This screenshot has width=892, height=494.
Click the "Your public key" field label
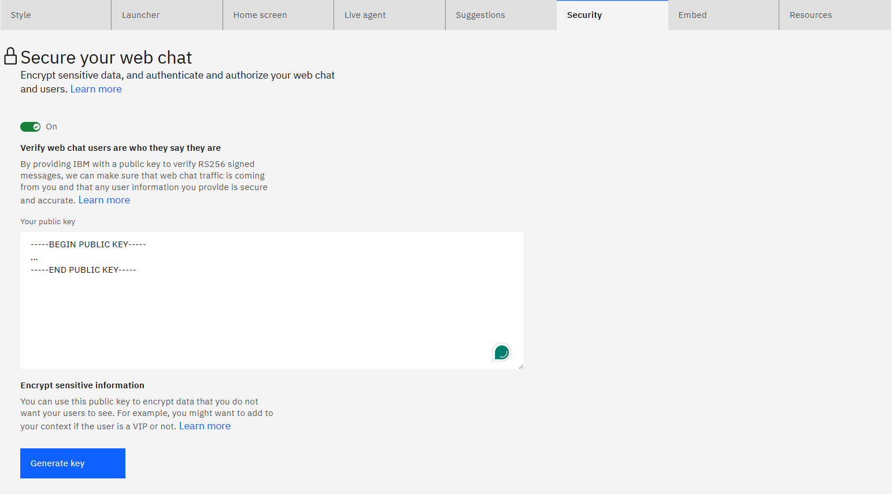(x=48, y=222)
